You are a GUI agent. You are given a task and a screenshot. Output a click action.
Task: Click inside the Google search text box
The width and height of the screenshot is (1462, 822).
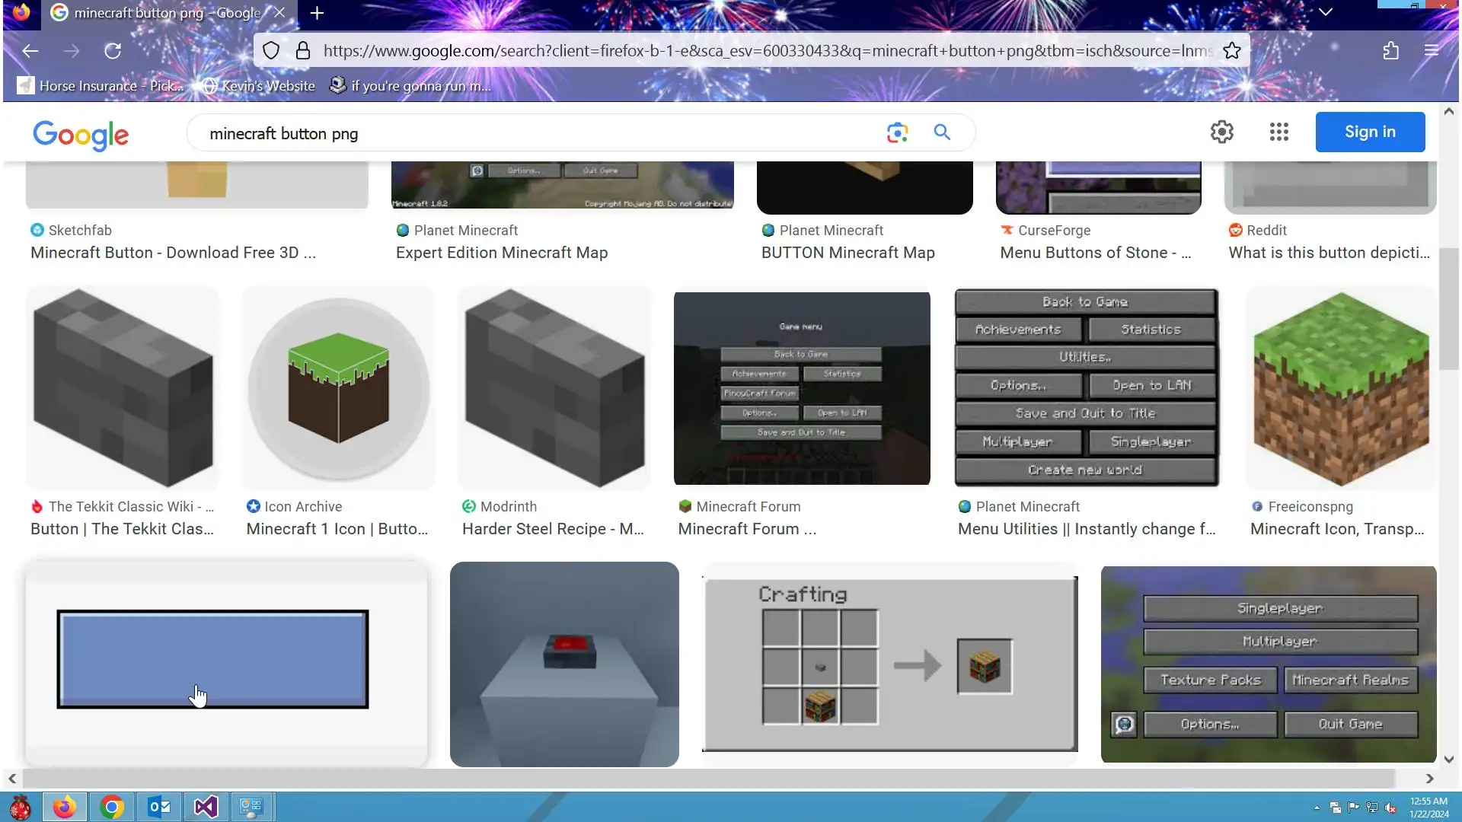(x=533, y=134)
